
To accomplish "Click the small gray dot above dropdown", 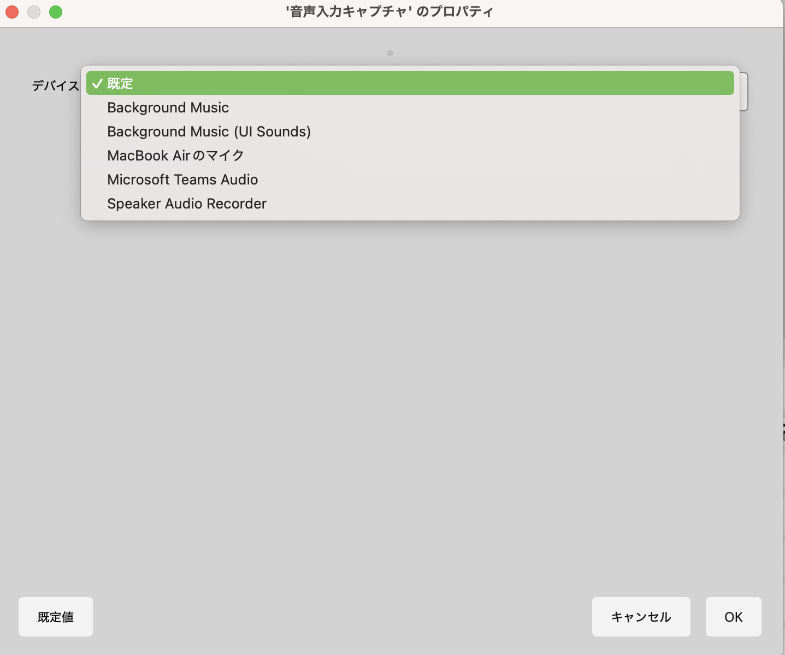I will click(390, 53).
